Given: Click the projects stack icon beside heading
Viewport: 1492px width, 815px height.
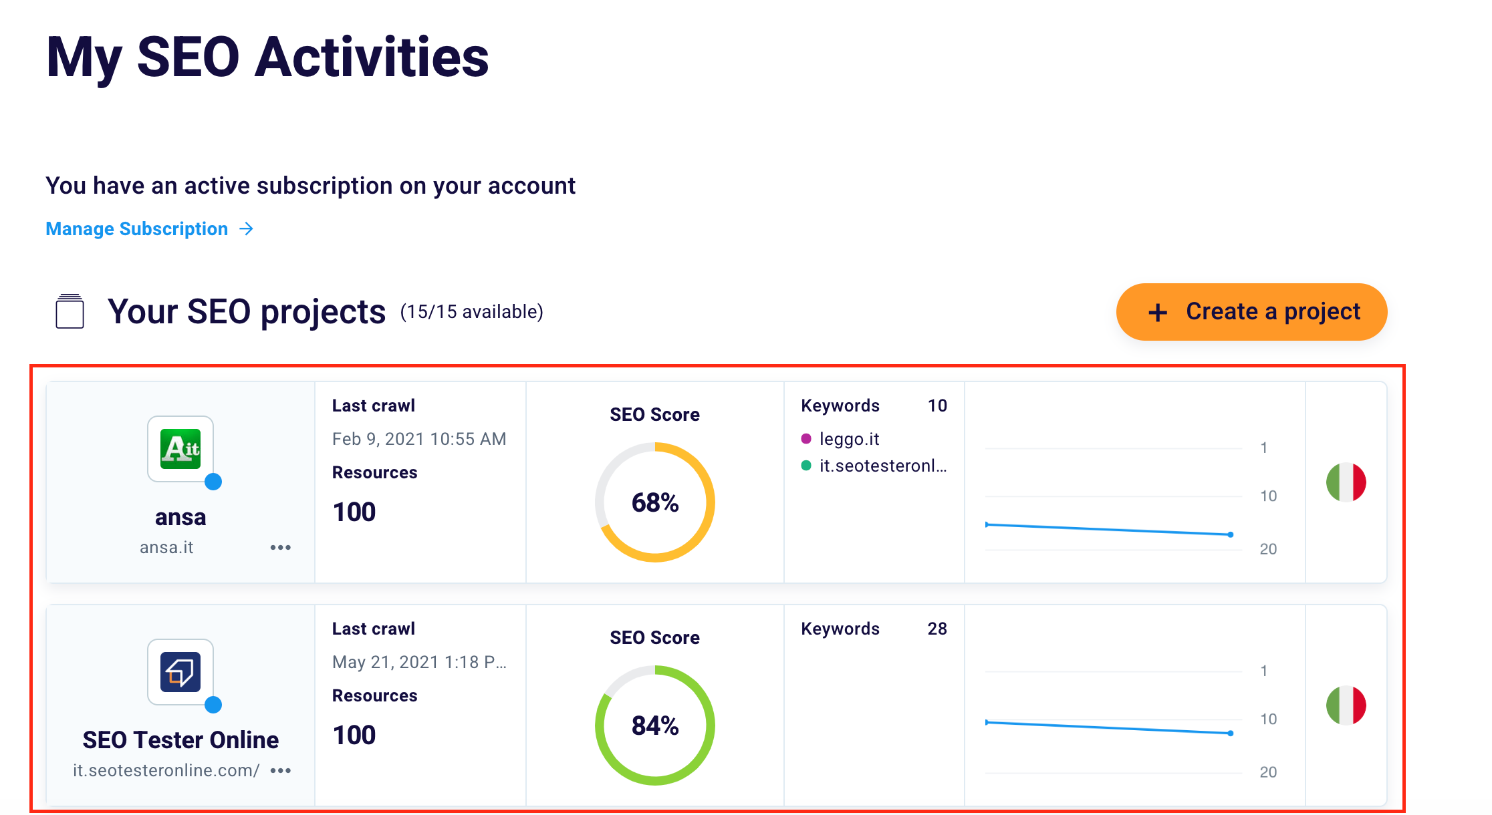Looking at the screenshot, I should point(70,311).
